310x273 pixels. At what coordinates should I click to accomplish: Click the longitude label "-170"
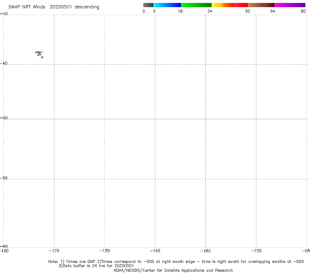[x=104, y=251]
